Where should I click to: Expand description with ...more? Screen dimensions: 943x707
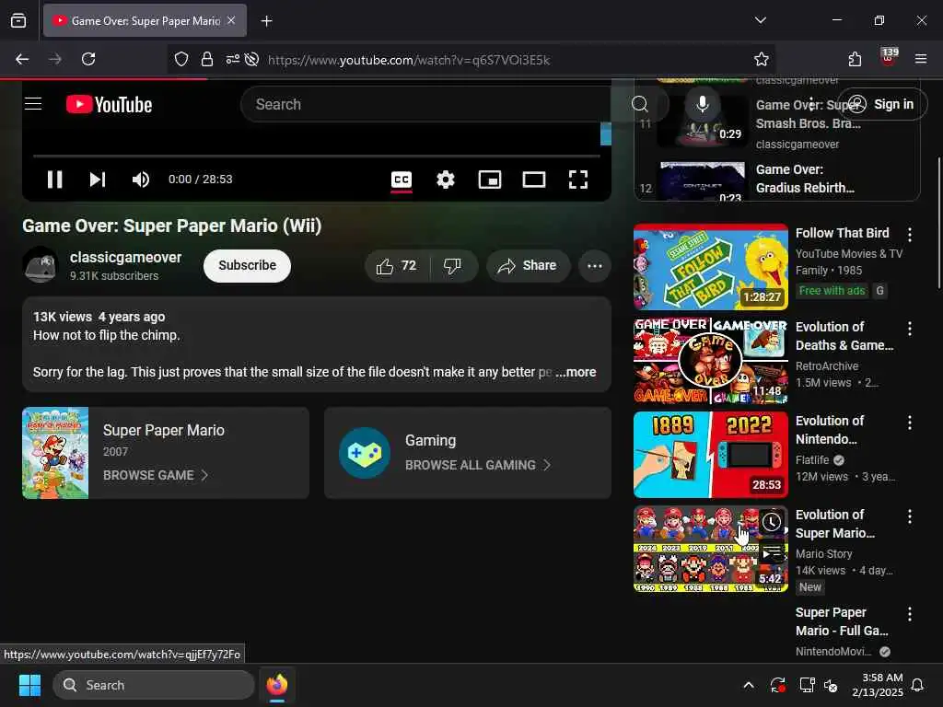click(576, 372)
